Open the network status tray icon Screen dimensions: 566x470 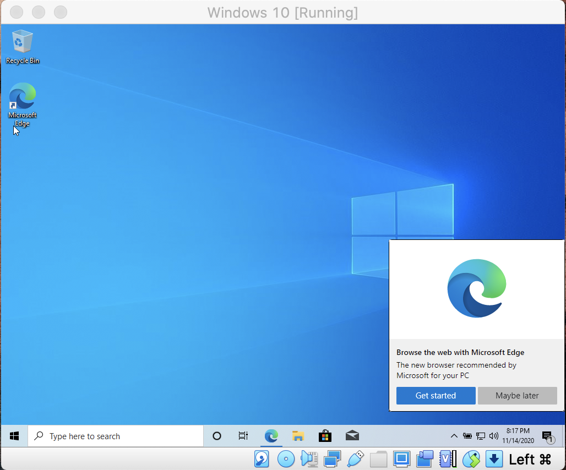(481, 436)
